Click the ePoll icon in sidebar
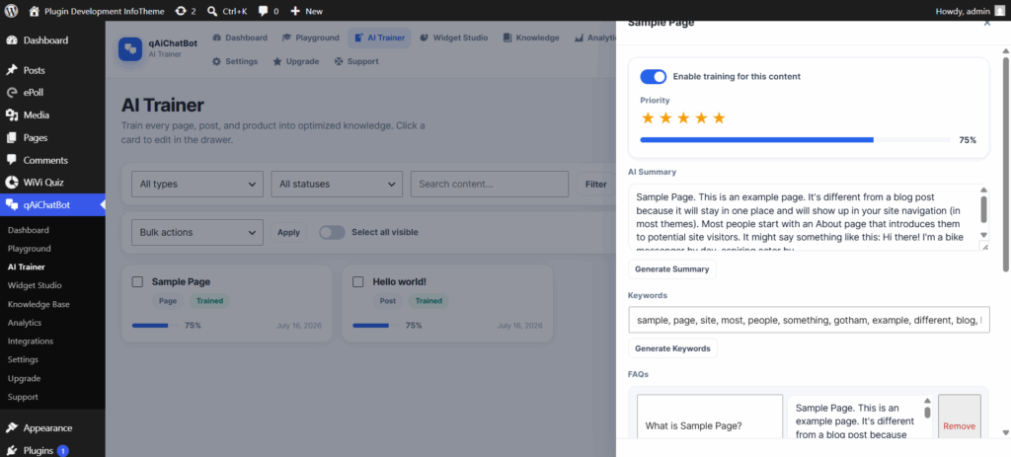Viewport: 1011px width, 457px height. coord(12,93)
